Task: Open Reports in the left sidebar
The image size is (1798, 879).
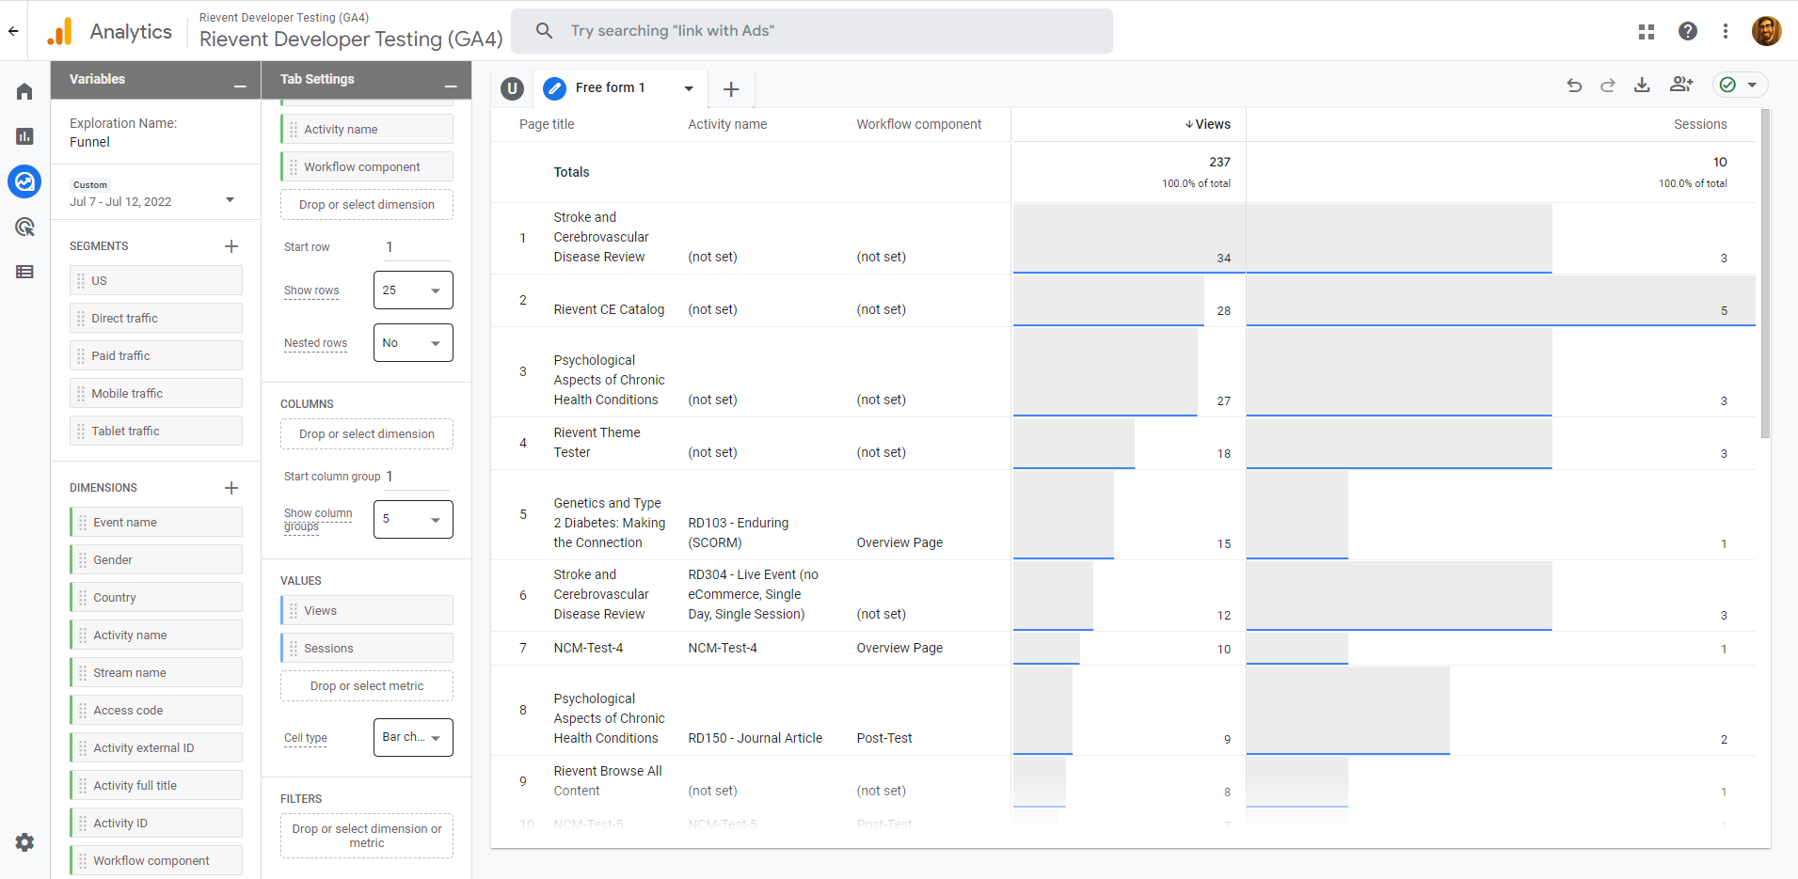Action: [24, 136]
